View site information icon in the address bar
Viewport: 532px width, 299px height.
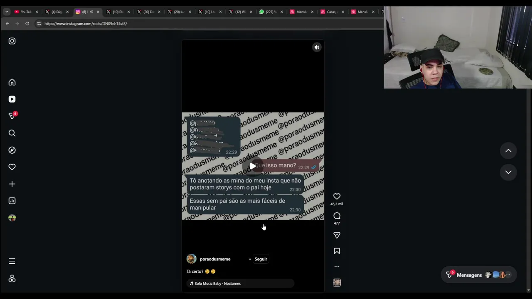point(39,24)
